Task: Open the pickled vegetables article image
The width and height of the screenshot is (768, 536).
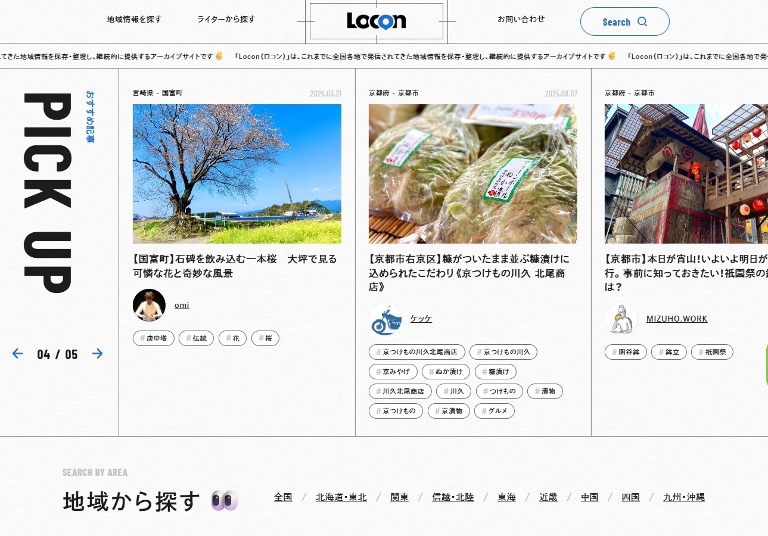Action: (472, 174)
